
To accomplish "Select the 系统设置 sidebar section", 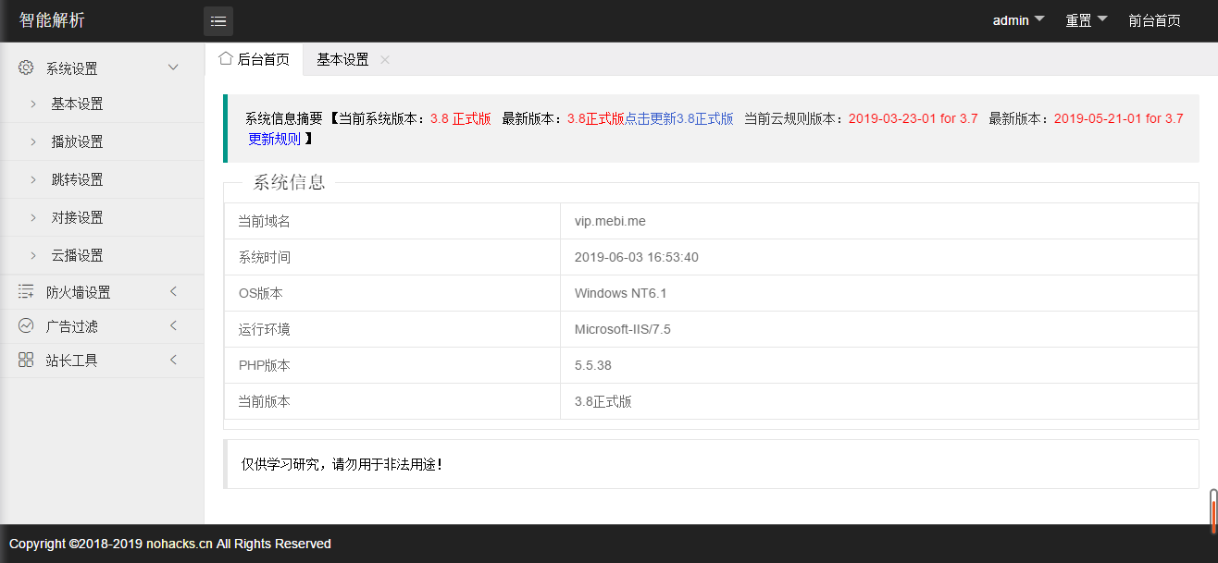I will tap(102, 67).
